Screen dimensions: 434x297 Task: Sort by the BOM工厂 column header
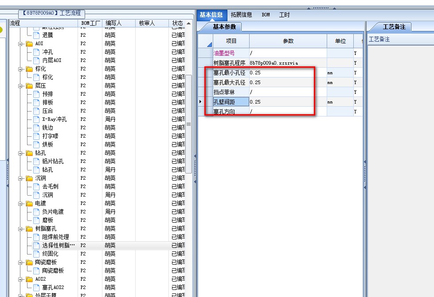(90, 23)
